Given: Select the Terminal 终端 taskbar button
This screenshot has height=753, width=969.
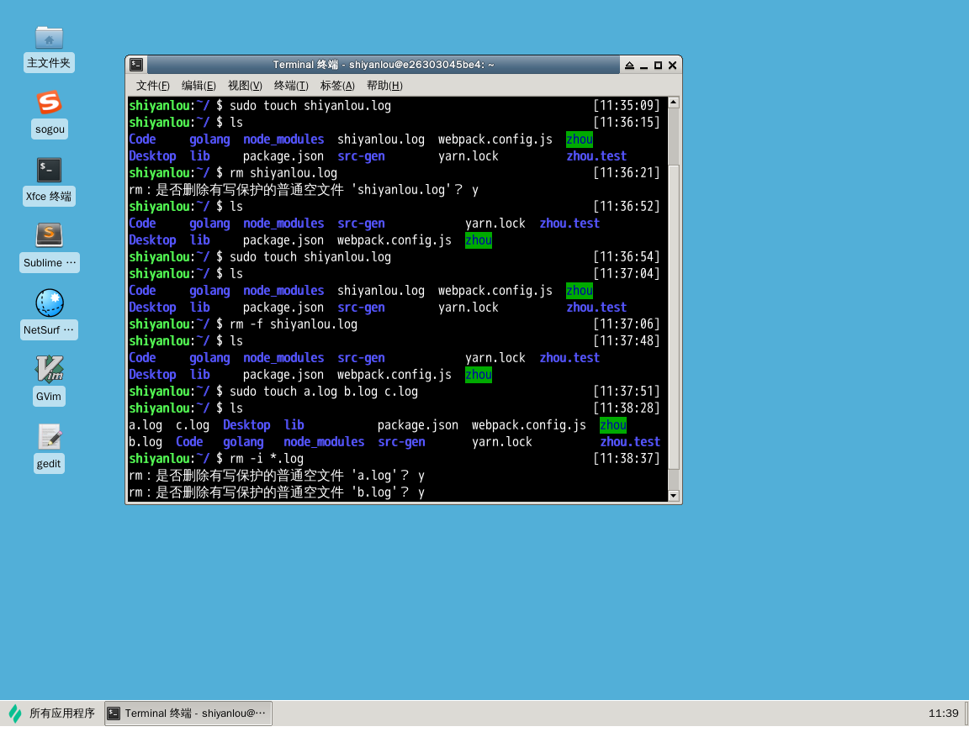Looking at the screenshot, I should 188,714.
